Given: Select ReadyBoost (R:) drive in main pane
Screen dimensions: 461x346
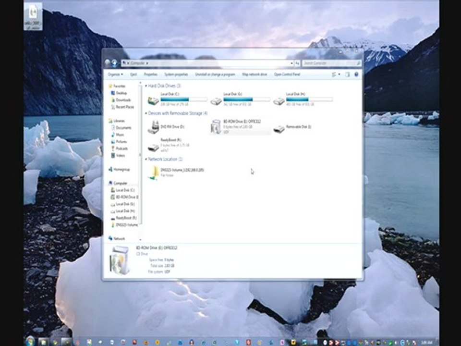Looking at the screenshot, I should pyautogui.click(x=169, y=145).
